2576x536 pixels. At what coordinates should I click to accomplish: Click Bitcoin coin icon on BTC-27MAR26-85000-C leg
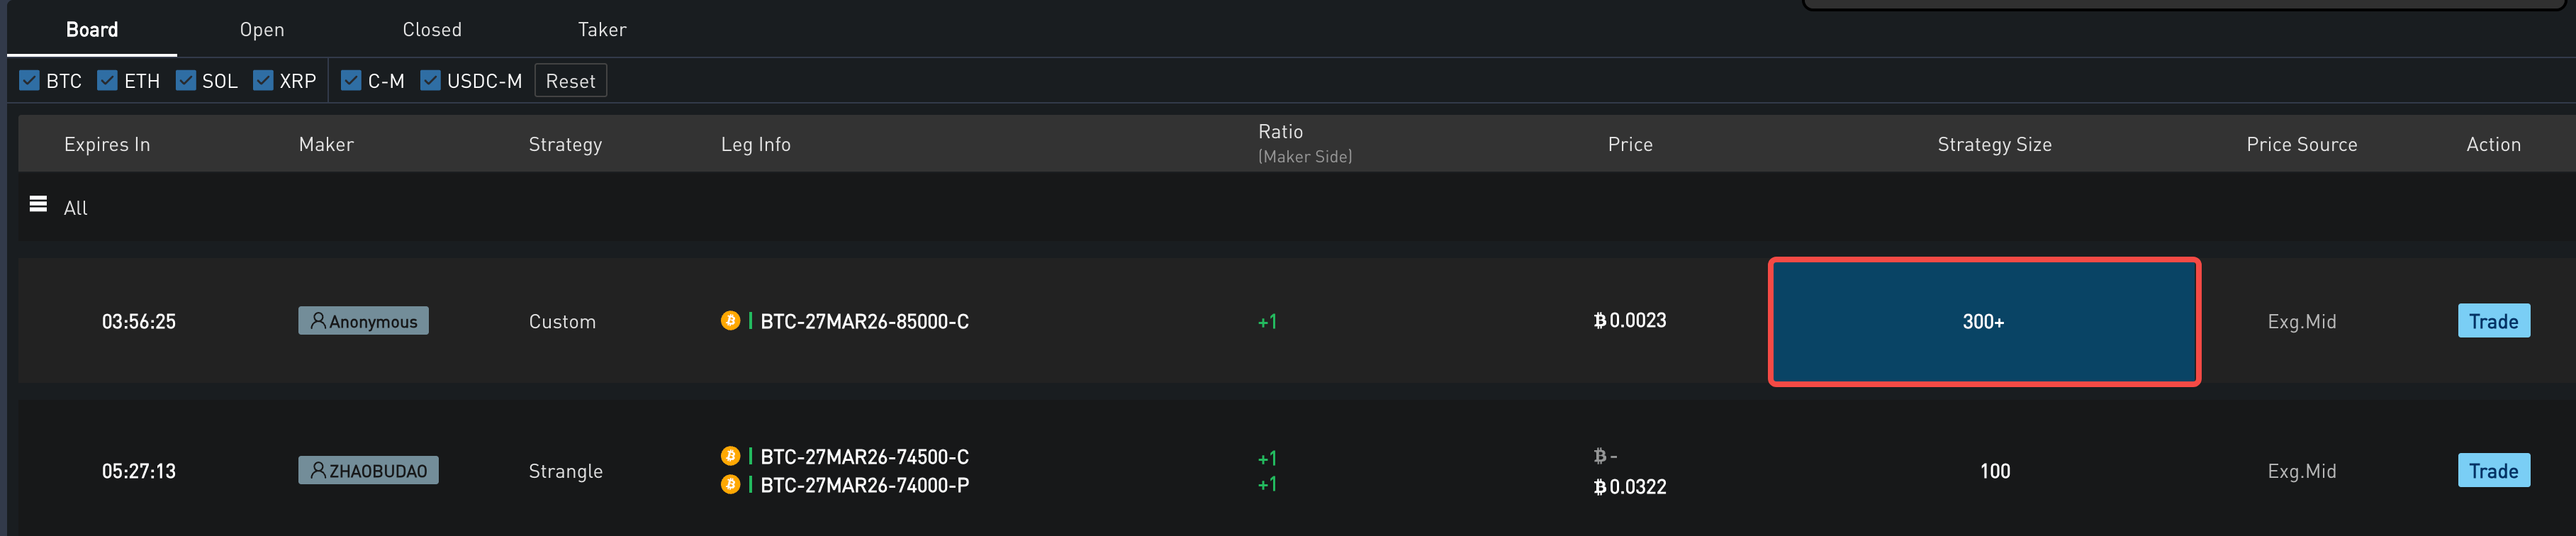(730, 321)
